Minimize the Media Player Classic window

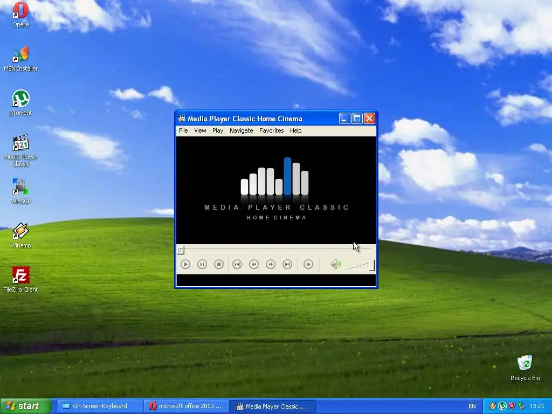click(x=344, y=118)
